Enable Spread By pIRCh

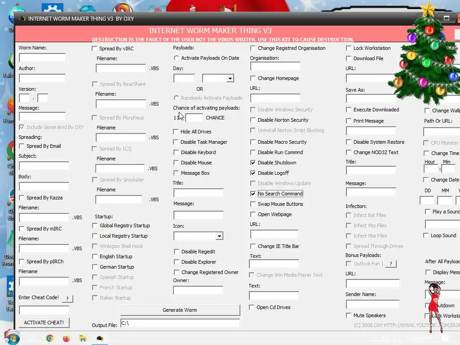(x=22, y=261)
